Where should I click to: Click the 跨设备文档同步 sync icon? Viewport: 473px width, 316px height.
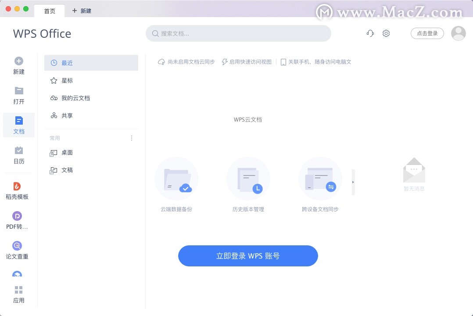click(x=320, y=179)
